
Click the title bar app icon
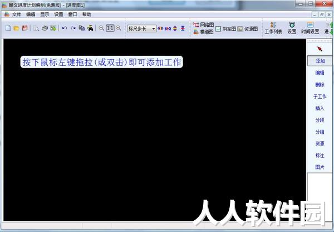point(4,5)
